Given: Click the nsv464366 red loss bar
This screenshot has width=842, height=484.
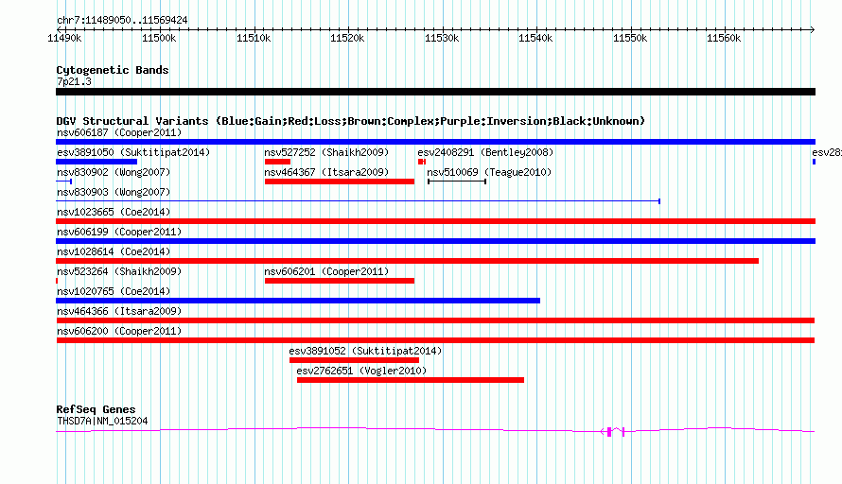Looking at the screenshot, I should (435, 320).
